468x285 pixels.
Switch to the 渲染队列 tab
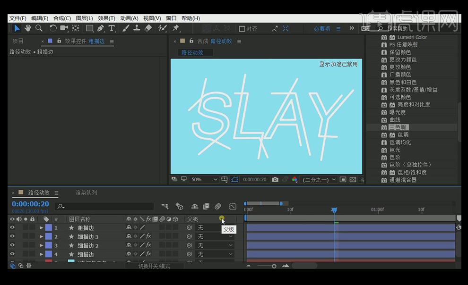tap(86, 193)
